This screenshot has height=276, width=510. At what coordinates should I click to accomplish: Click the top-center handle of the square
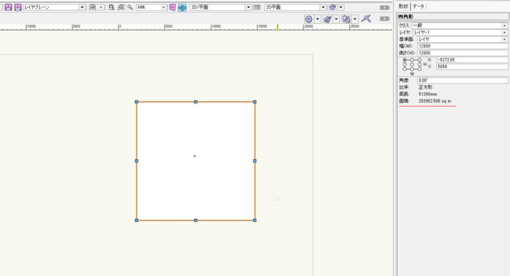coord(195,102)
